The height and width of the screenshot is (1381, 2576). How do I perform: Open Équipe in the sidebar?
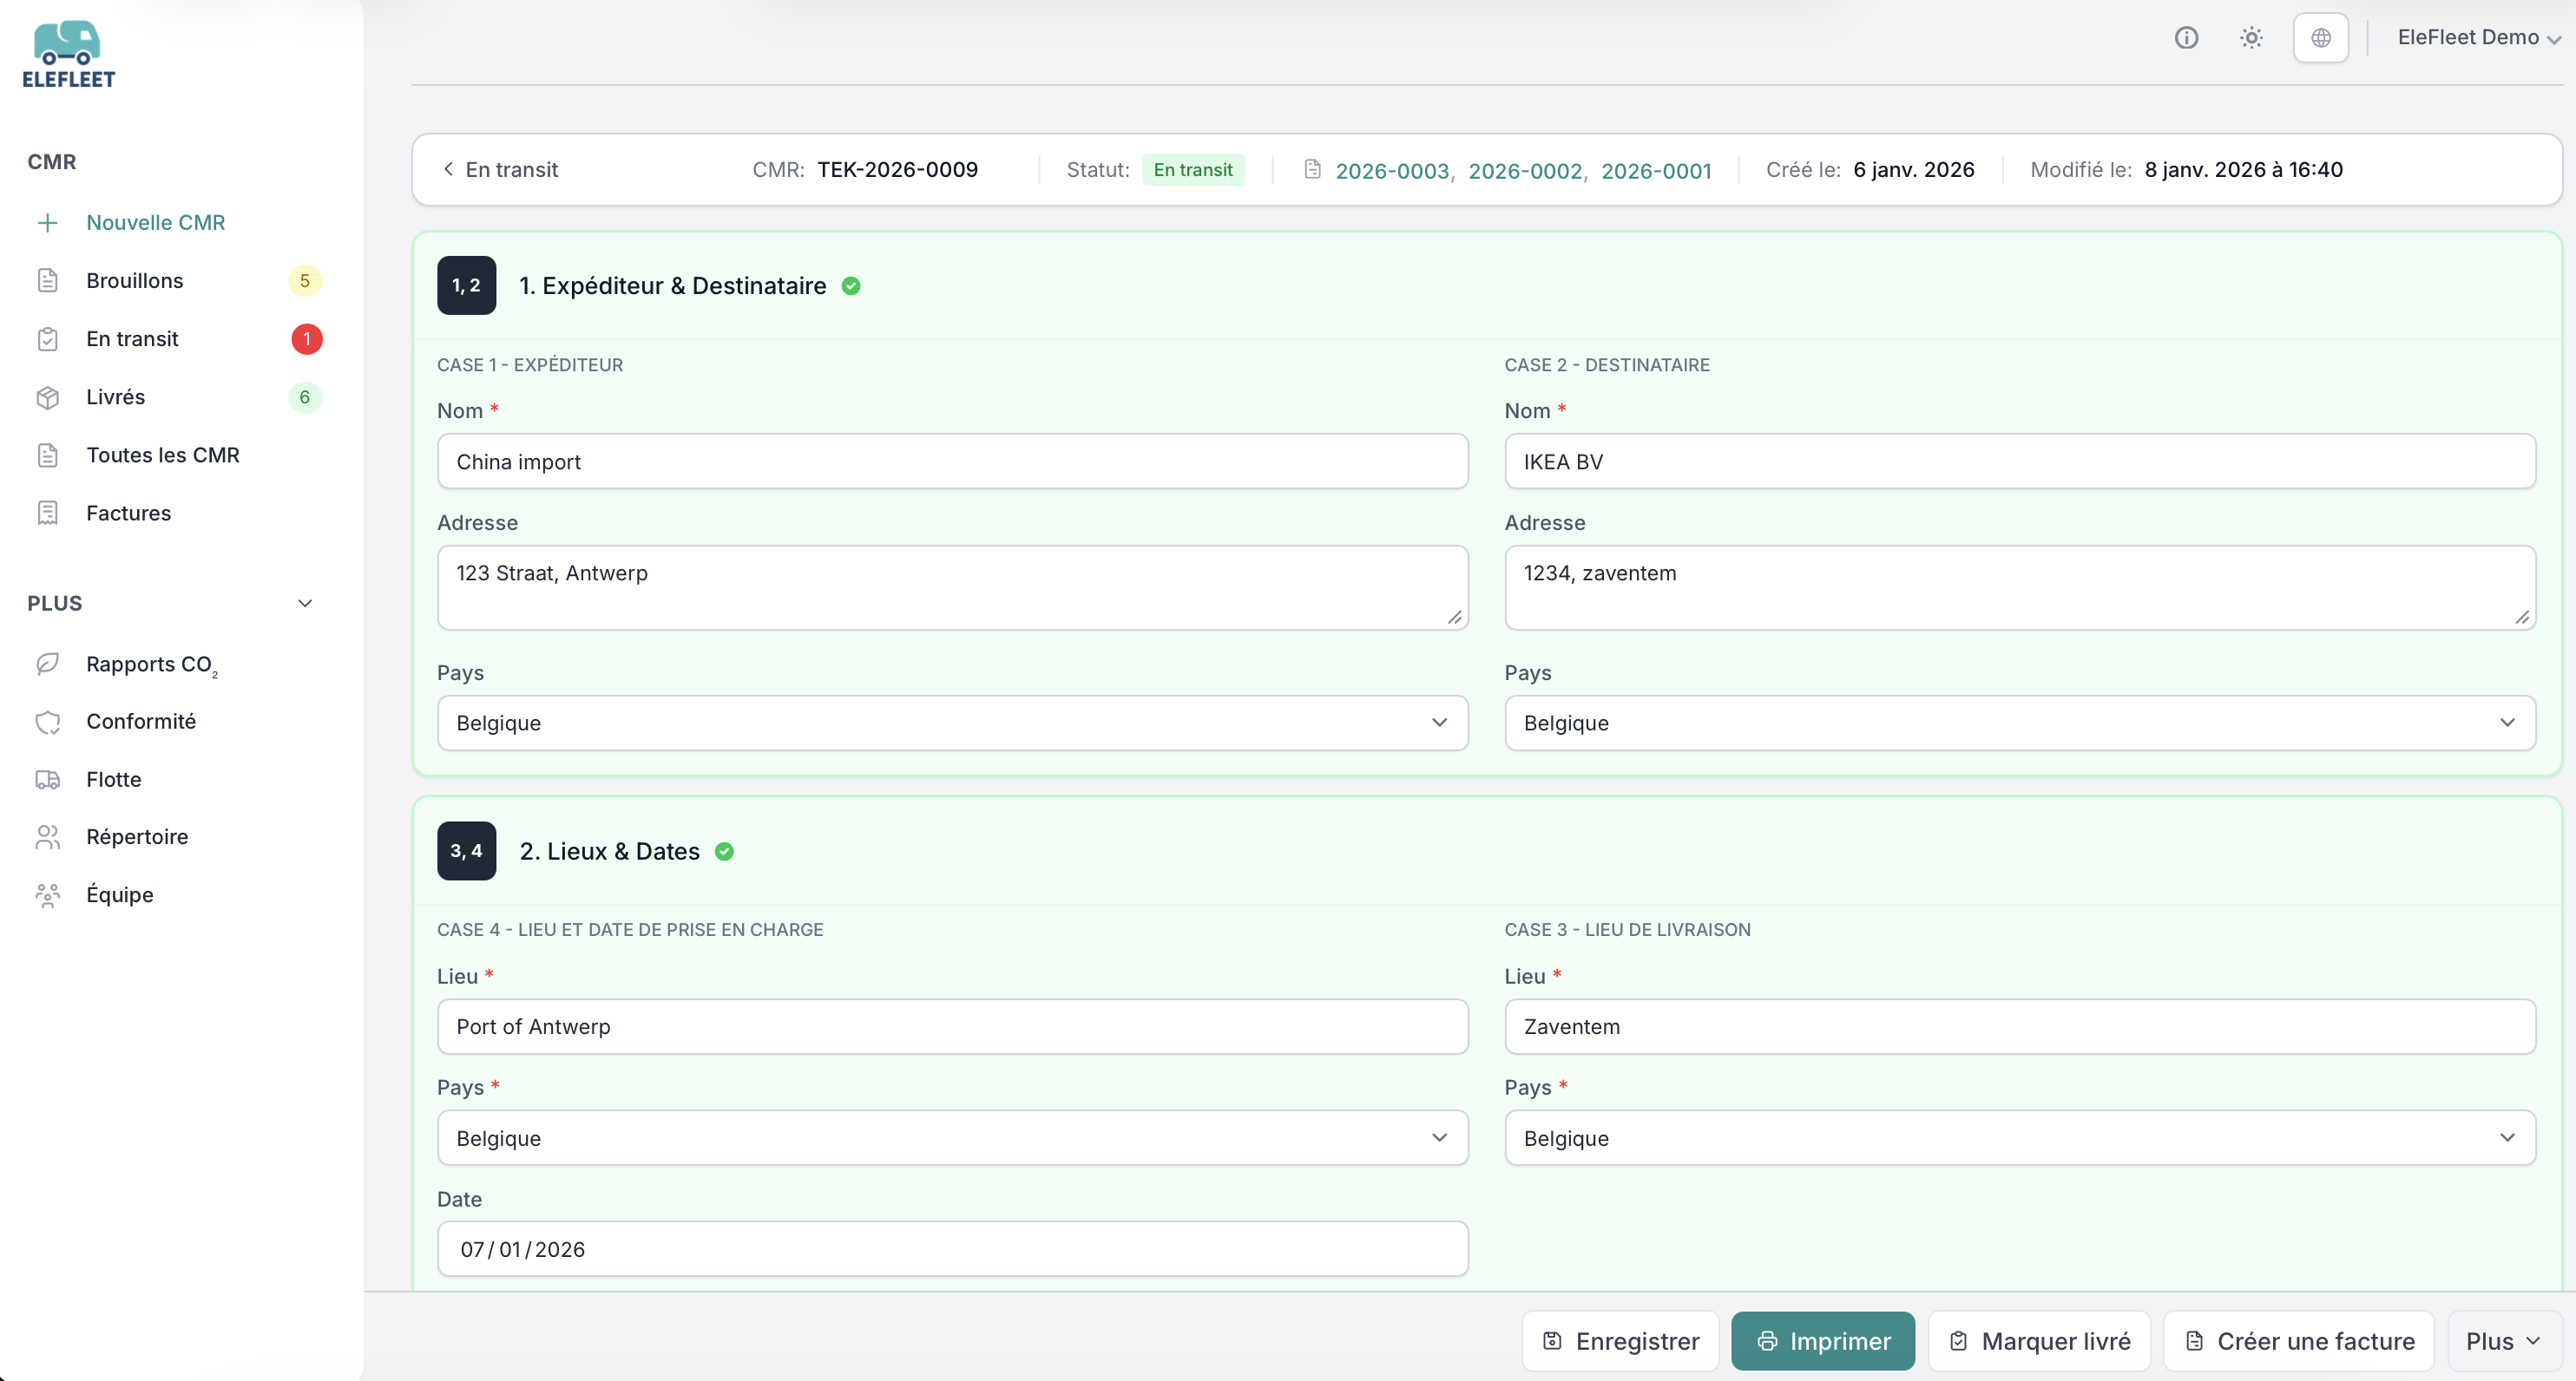pyautogui.click(x=119, y=894)
